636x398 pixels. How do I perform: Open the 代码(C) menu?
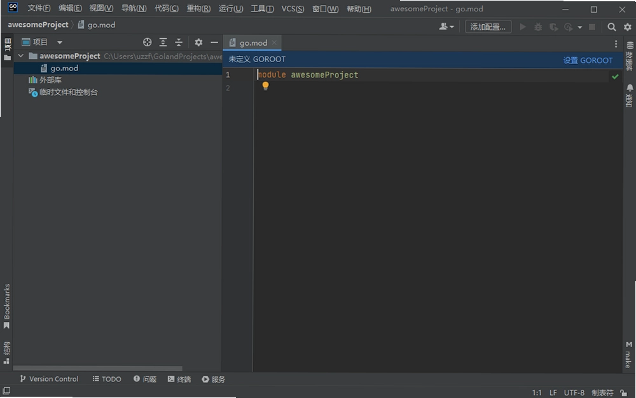tap(166, 8)
